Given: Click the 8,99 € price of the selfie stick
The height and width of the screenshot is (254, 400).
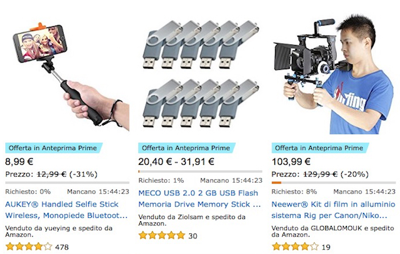Looking at the screenshot, I should point(19,162).
